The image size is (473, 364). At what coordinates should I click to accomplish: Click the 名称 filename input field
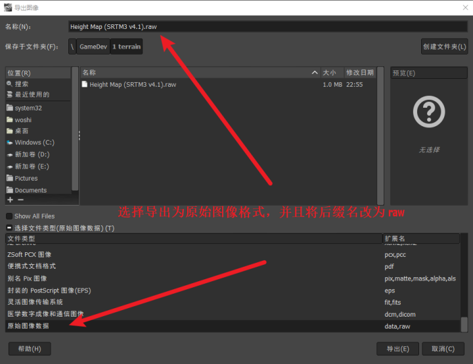[268, 26]
